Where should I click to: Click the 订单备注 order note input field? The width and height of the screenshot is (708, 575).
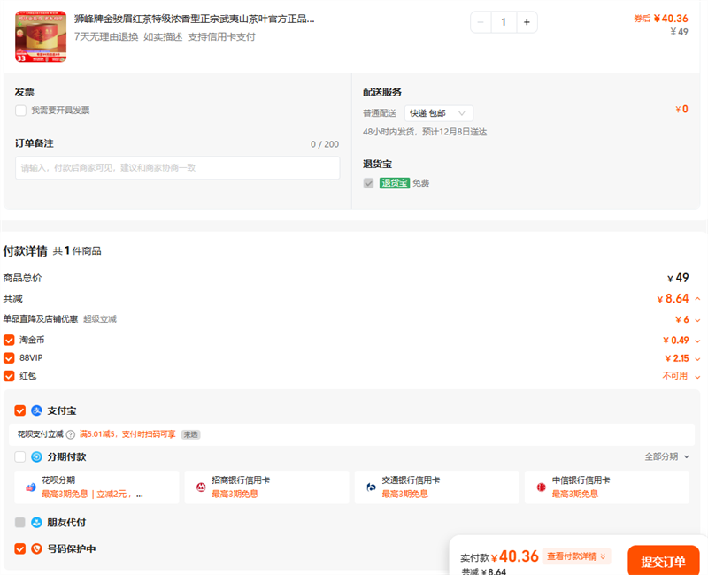[177, 168]
